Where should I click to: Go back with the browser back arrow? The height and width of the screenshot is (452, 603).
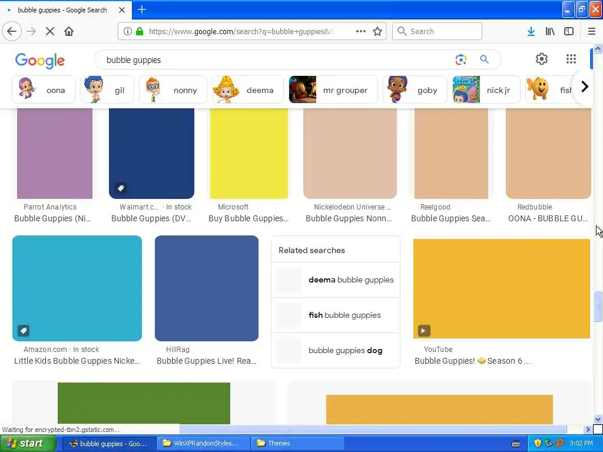coord(12,31)
